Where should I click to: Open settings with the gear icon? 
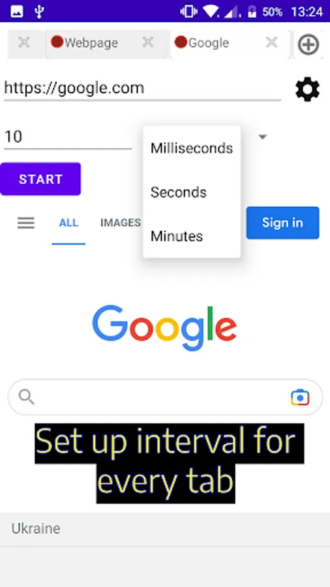point(308,89)
